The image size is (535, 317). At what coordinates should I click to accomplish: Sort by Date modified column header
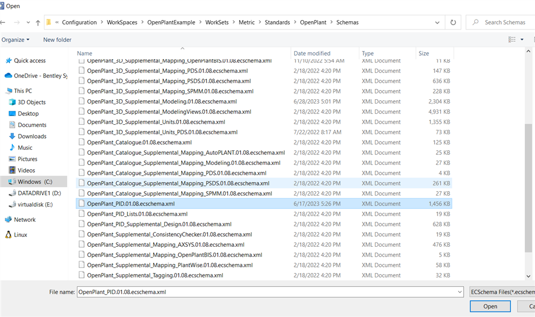point(312,53)
